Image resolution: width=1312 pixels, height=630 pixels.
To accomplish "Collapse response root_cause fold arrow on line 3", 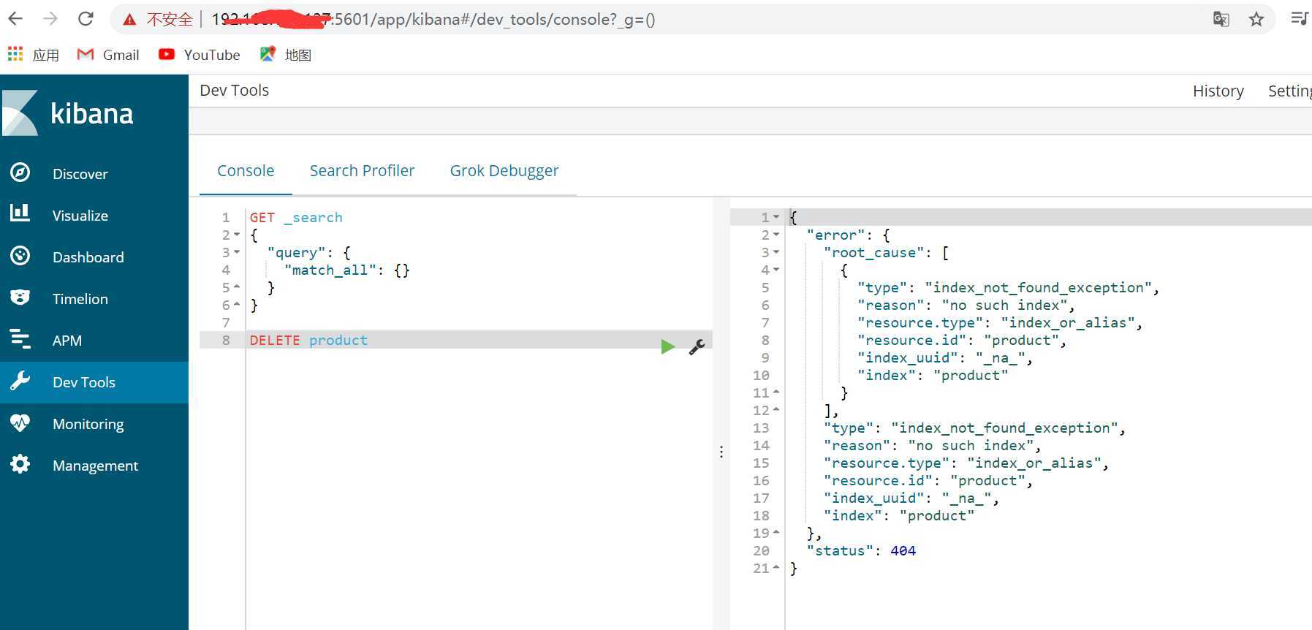I will click(x=776, y=252).
